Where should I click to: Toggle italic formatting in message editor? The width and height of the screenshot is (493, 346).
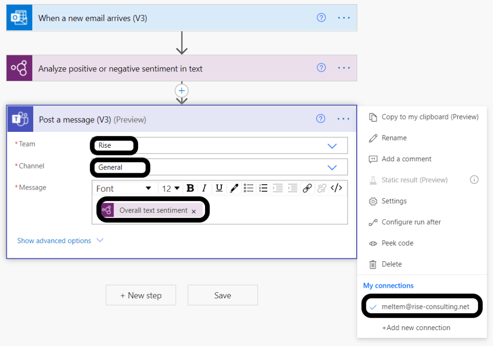pyautogui.click(x=204, y=188)
